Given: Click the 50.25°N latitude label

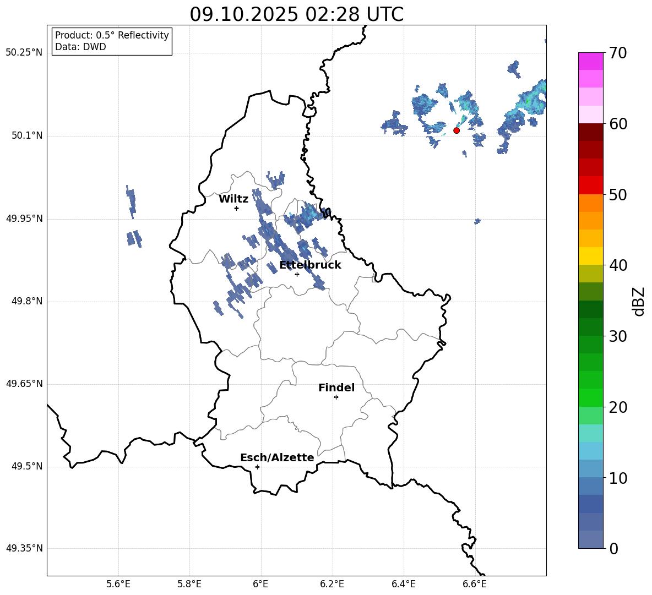Looking at the screenshot, I should tap(24, 53).
